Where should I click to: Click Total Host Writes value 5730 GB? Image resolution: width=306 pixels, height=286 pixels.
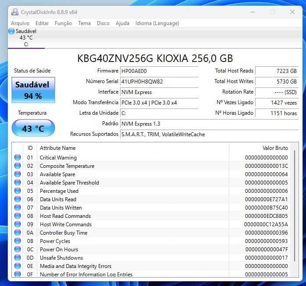(277, 82)
